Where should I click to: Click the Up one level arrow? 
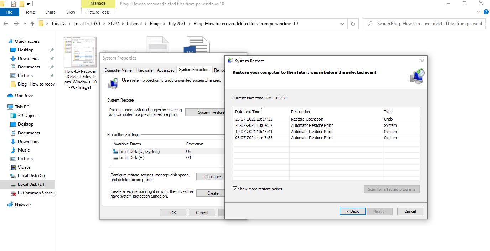coord(32,23)
